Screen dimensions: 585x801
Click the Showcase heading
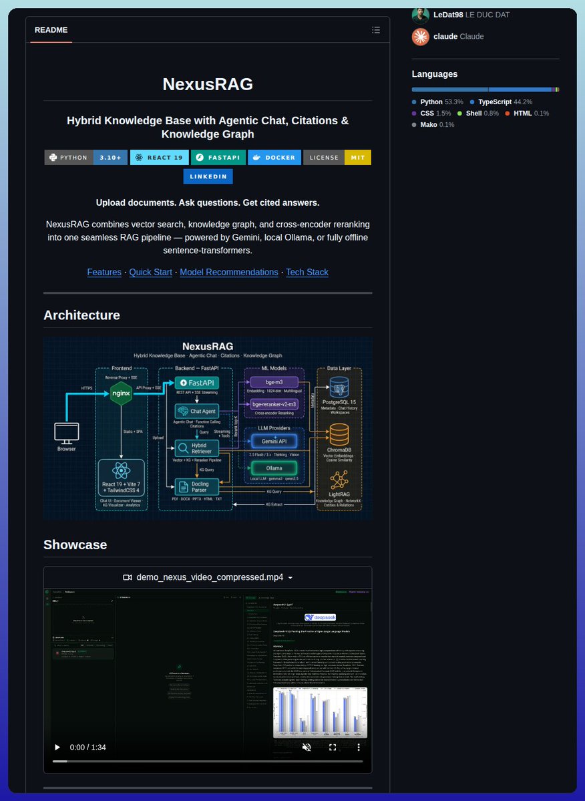[75, 544]
